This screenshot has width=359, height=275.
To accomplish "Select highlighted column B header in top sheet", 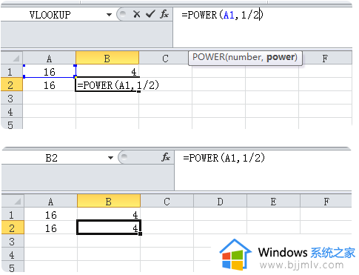I will (x=107, y=59).
